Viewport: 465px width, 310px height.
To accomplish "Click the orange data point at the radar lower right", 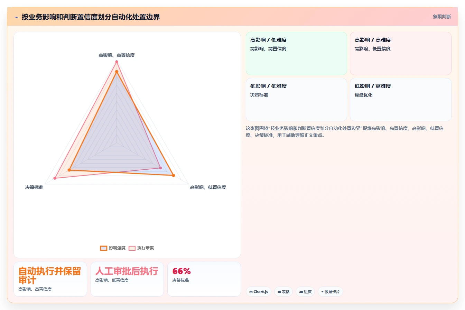I will [x=174, y=176].
